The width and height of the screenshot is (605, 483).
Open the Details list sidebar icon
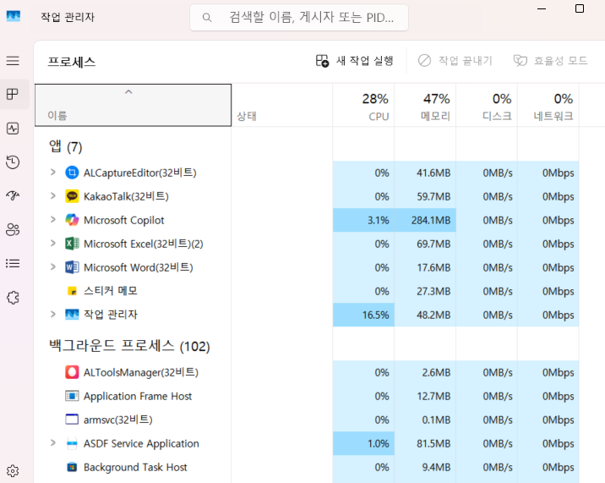13,264
